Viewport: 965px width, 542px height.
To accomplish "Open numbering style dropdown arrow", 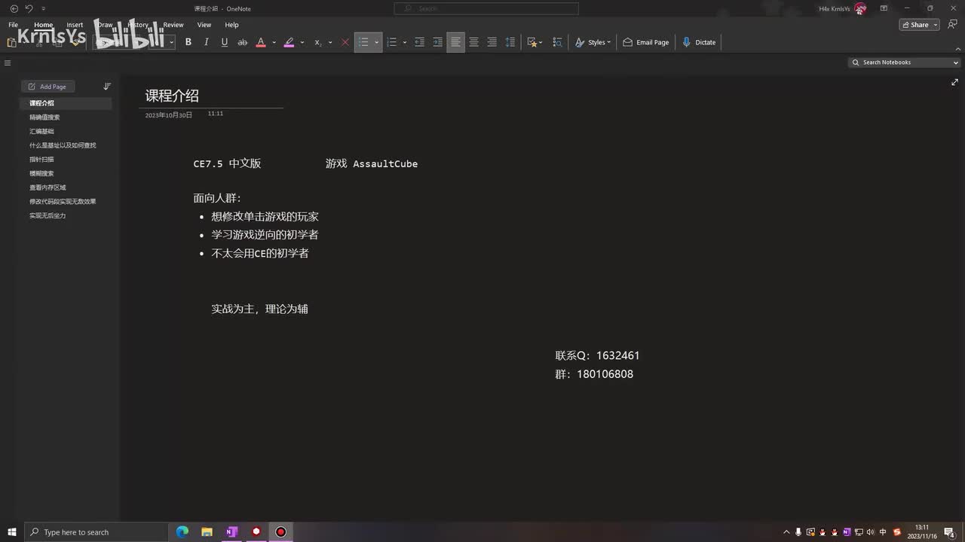I will (x=405, y=42).
